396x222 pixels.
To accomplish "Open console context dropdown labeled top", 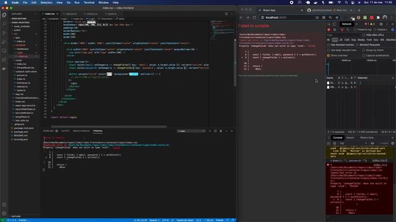I will coord(353,143).
